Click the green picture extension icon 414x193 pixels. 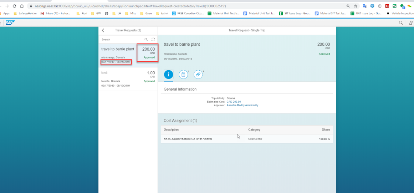tap(394, 6)
